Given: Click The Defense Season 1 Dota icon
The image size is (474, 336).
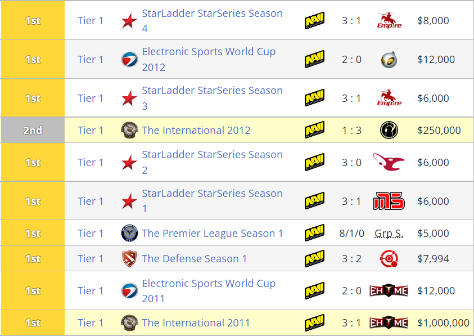Looking at the screenshot, I should pyautogui.click(x=129, y=259).
